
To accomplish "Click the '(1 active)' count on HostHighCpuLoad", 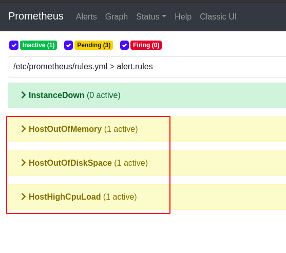I will point(120,197).
